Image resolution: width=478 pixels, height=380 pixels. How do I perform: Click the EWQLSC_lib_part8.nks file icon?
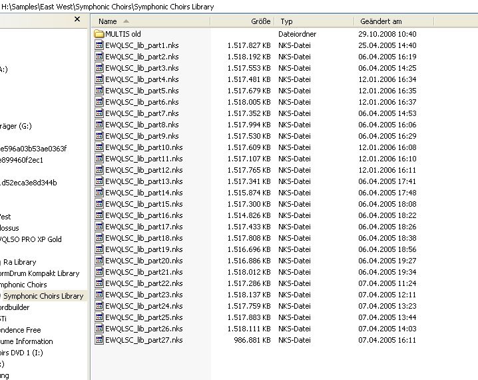(x=99, y=125)
